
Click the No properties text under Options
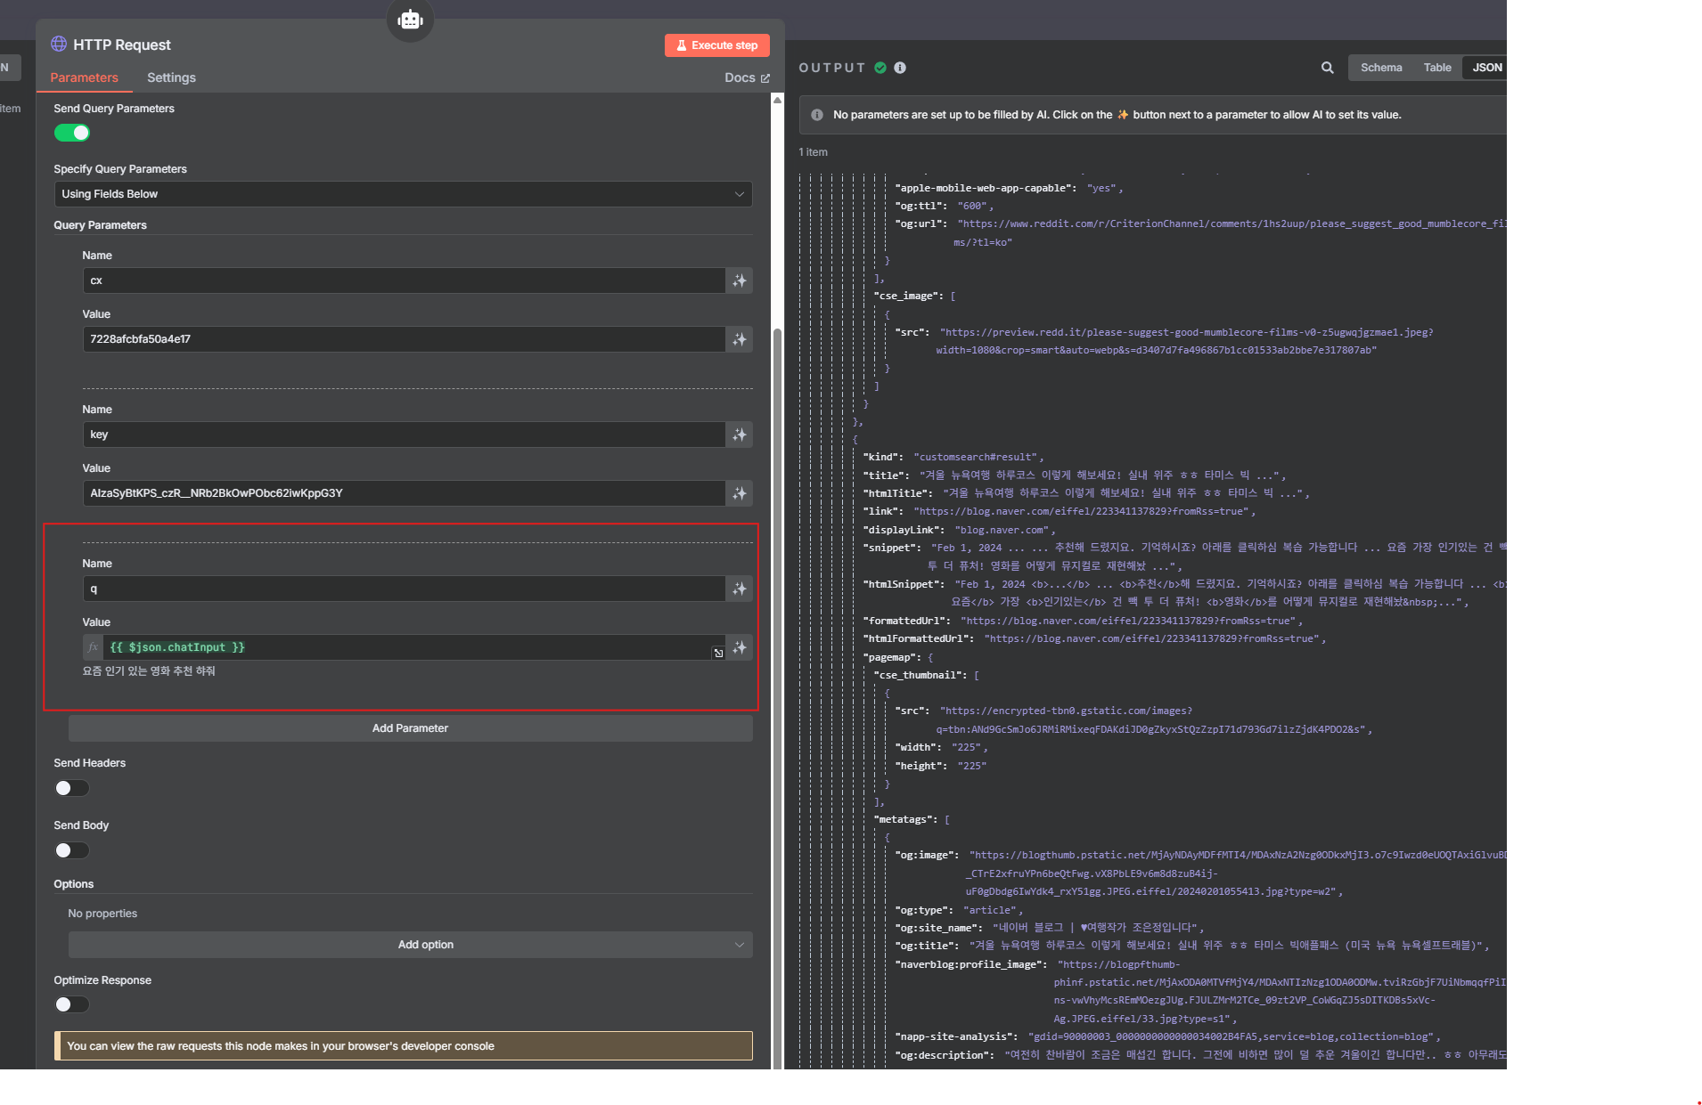102,914
